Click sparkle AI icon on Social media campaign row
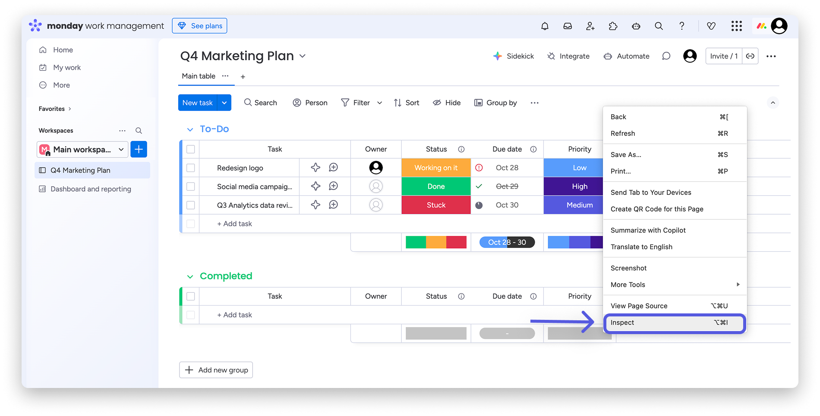 click(x=315, y=186)
